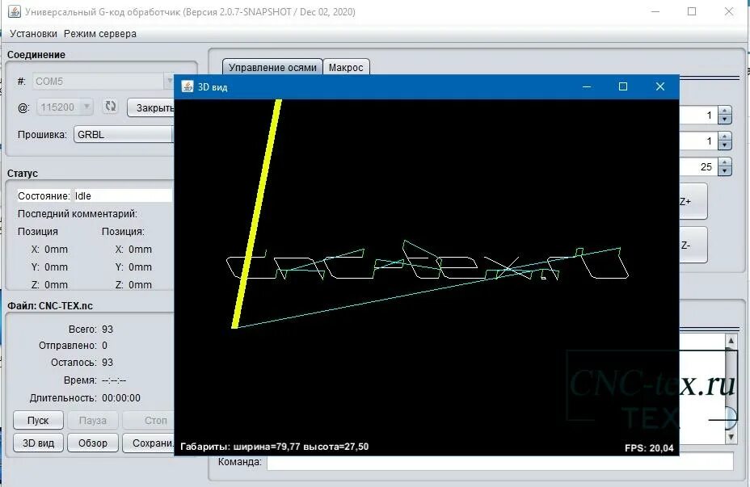
Task: Click the Файл: CNC-TEX.nc label
Action: tap(50, 306)
